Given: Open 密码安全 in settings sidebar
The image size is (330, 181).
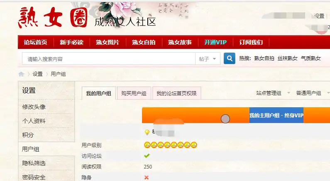Looking at the screenshot, I should click(x=34, y=177).
